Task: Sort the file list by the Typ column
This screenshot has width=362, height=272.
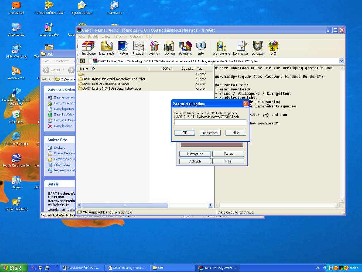Action: (203, 68)
